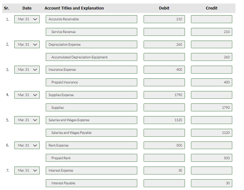Viewport: 244px width, 190px height.
Task: Select the Depreciation Expense account title field
Action: [91, 44]
